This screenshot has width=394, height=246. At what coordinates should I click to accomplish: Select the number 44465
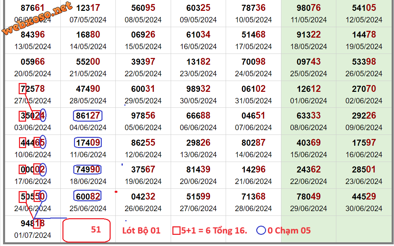point(33,143)
